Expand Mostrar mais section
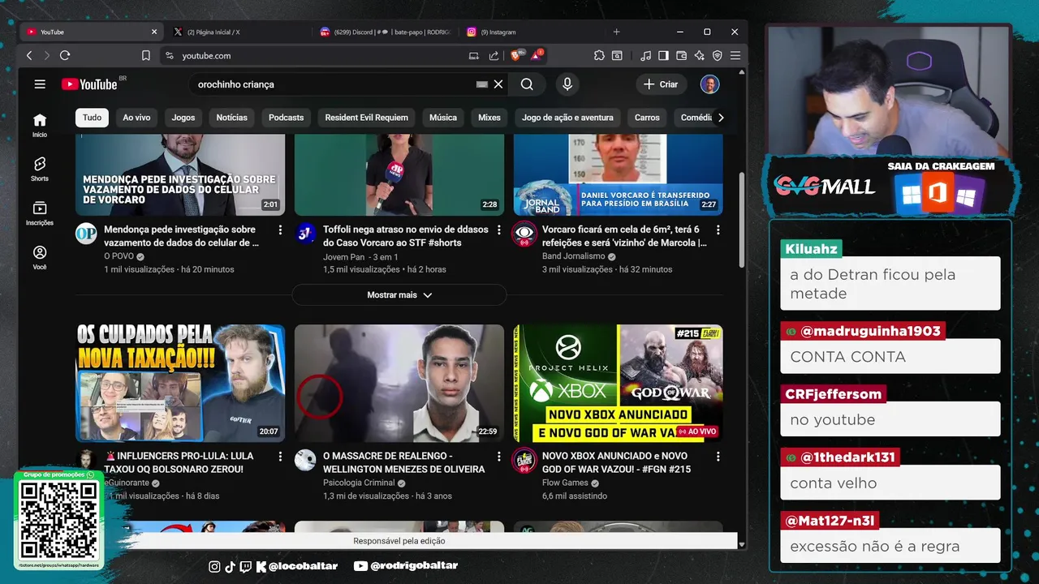 pos(399,295)
